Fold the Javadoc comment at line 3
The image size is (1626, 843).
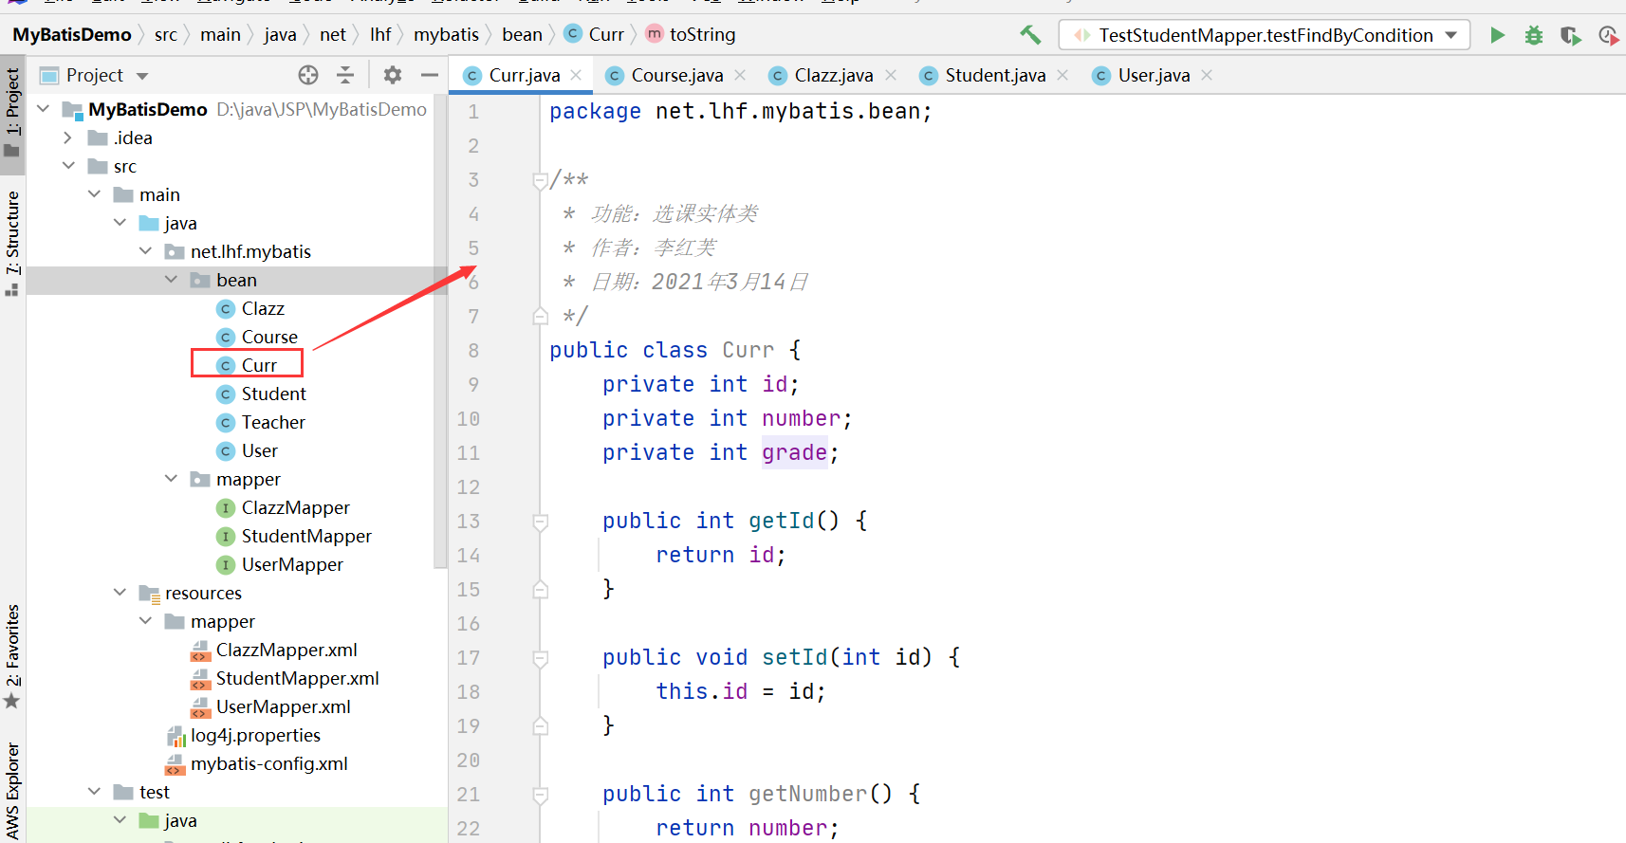pyautogui.click(x=540, y=180)
